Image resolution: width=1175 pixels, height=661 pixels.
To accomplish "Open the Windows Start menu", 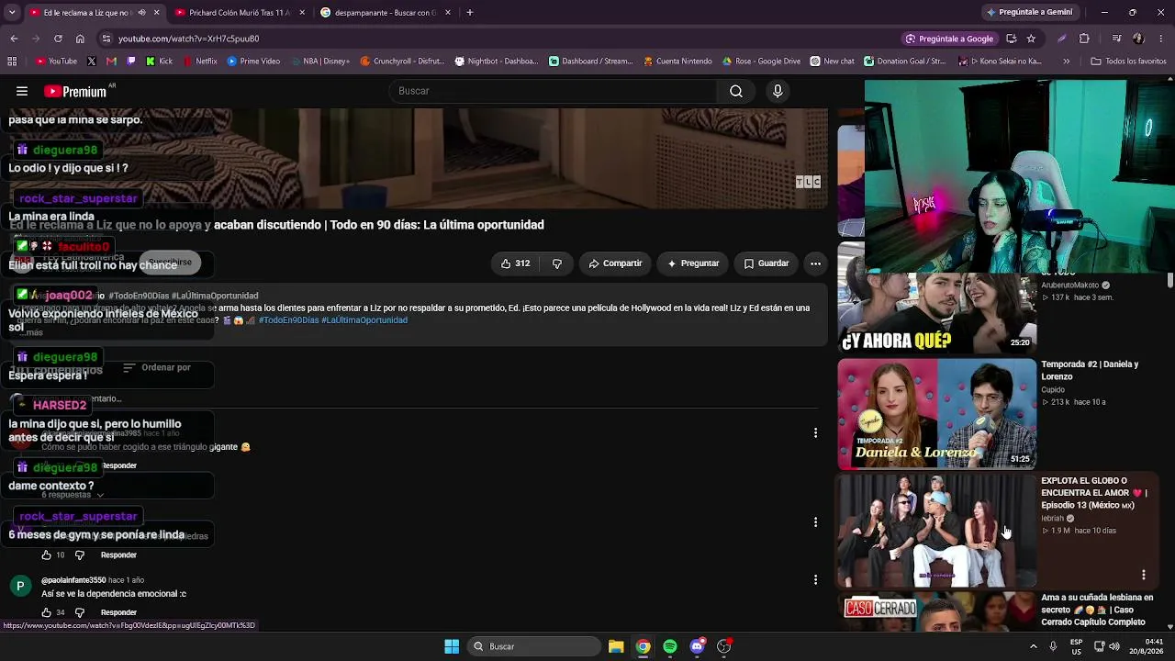I will click(452, 646).
